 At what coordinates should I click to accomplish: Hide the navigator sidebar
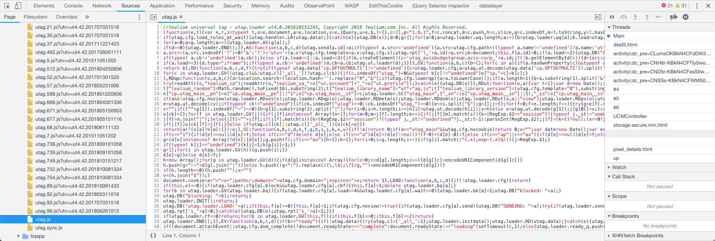[153, 17]
